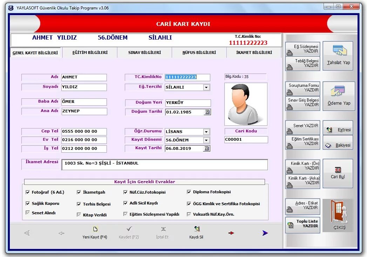Open the Kayıt Tarihi calendar picker

click(206, 148)
